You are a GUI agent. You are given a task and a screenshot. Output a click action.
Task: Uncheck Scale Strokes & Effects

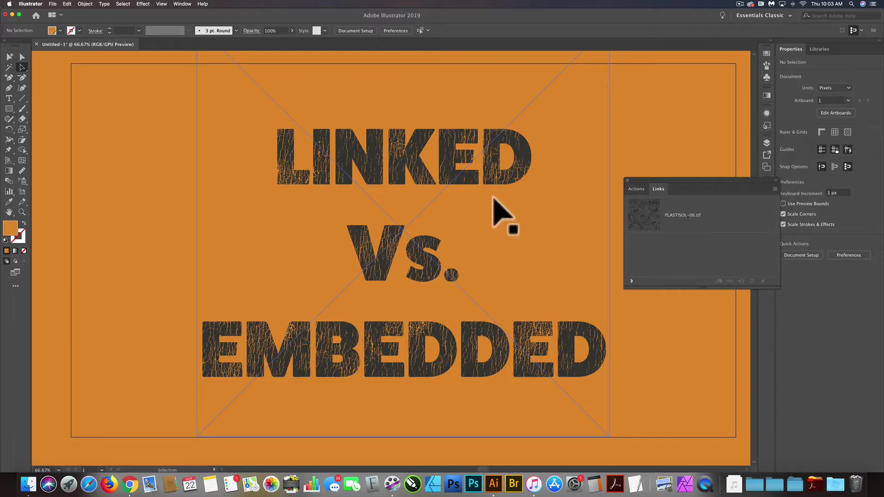[783, 224]
